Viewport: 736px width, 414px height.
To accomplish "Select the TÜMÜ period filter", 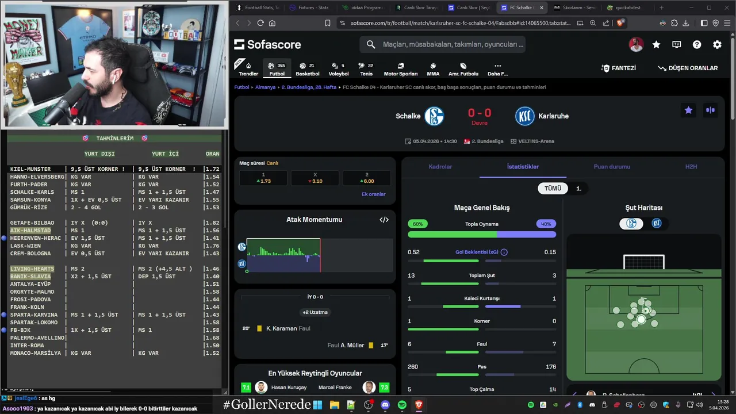I will (553, 189).
